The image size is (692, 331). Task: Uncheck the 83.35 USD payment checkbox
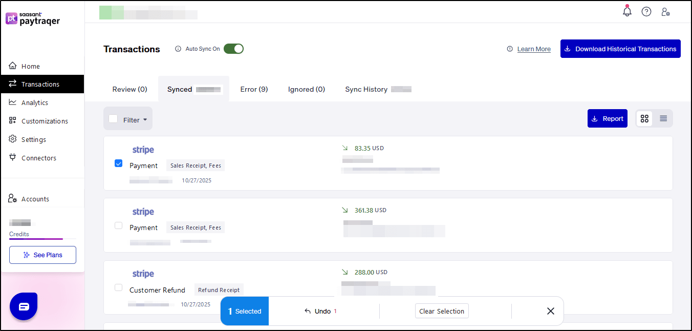click(x=119, y=163)
